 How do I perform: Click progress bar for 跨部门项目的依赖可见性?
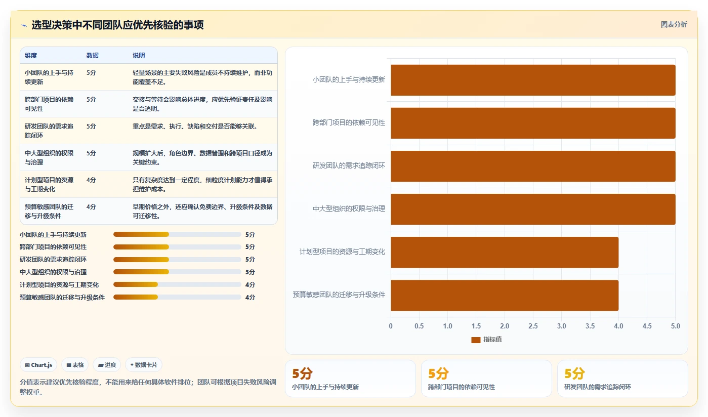177,247
